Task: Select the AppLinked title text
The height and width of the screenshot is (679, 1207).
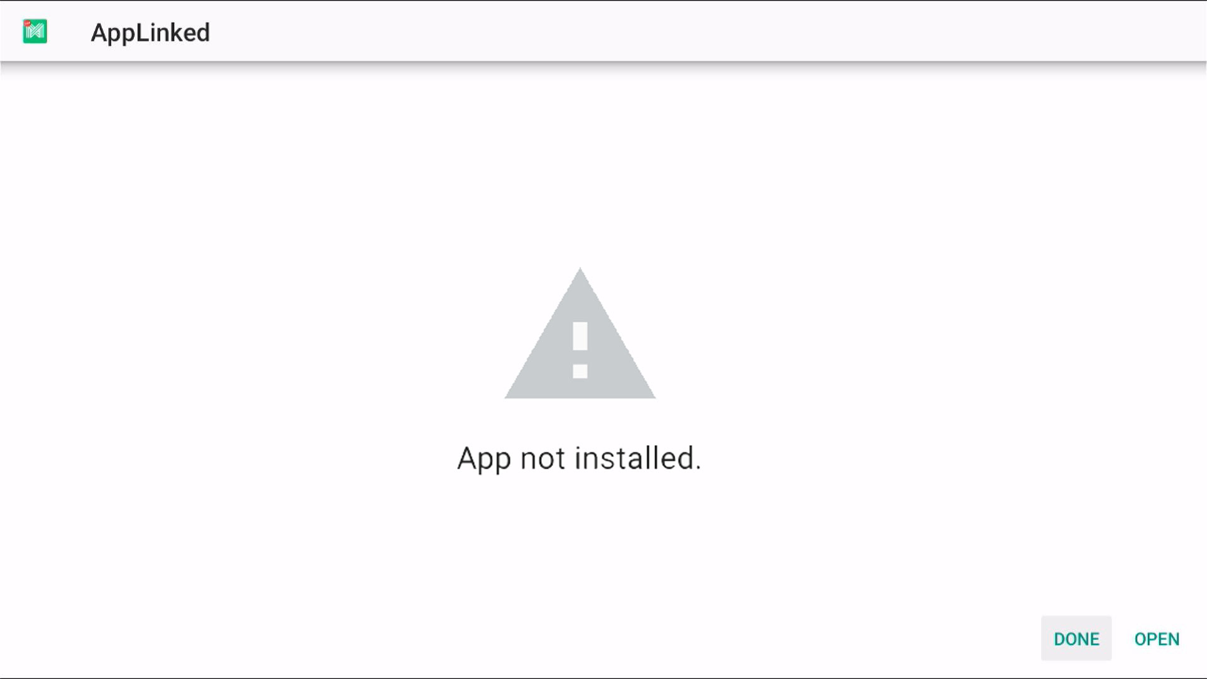Action: pyautogui.click(x=150, y=33)
